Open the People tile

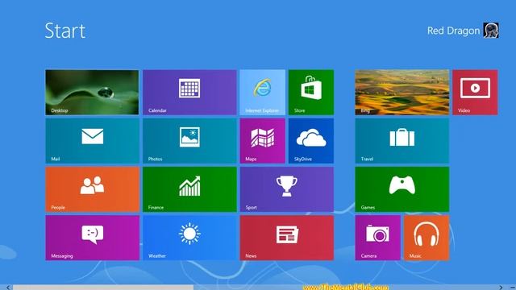[x=92, y=189]
